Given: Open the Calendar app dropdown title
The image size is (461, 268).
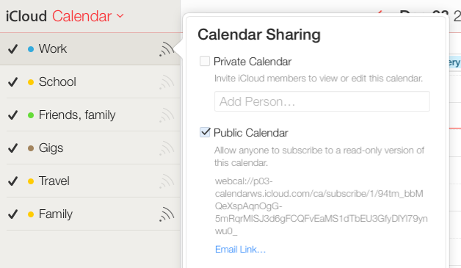Looking at the screenshot, I should click(81, 16).
